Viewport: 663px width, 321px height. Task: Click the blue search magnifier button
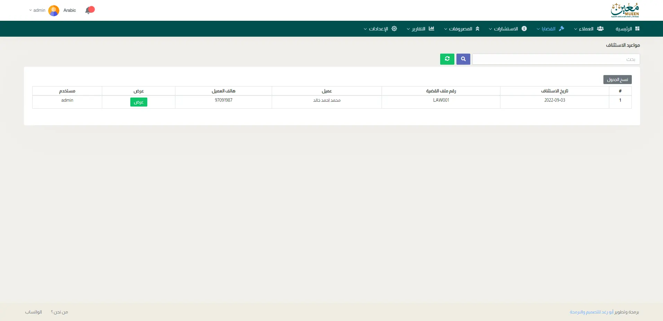pos(463,59)
